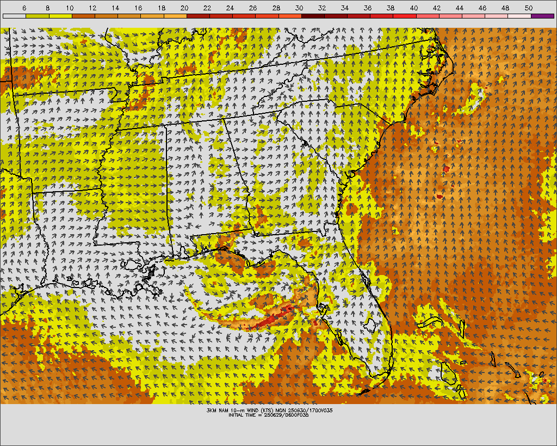Click the legend swatch between 44 and 46
The image size is (557, 446).
pyautogui.click(x=474, y=16)
